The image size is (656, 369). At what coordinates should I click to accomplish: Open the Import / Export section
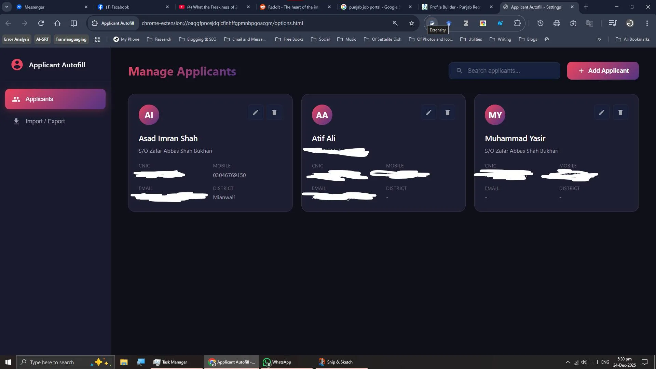click(x=45, y=121)
